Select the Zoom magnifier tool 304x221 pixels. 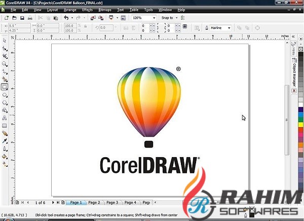[5, 64]
